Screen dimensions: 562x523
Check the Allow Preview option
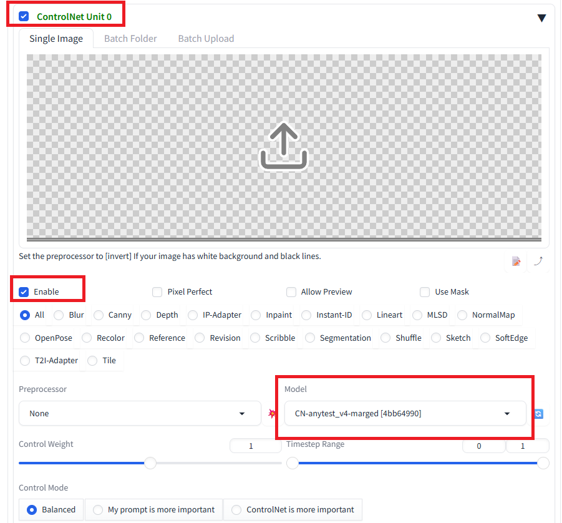click(291, 291)
